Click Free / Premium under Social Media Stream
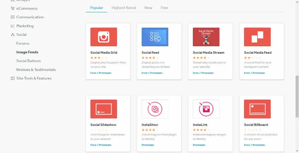299x153 pixels. 203,73
